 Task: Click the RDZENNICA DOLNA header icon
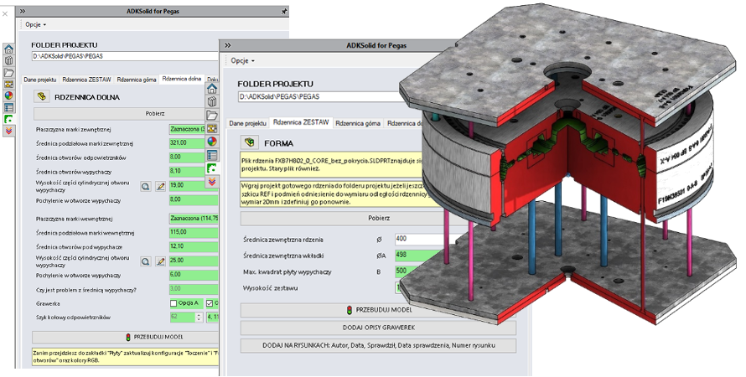41,96
